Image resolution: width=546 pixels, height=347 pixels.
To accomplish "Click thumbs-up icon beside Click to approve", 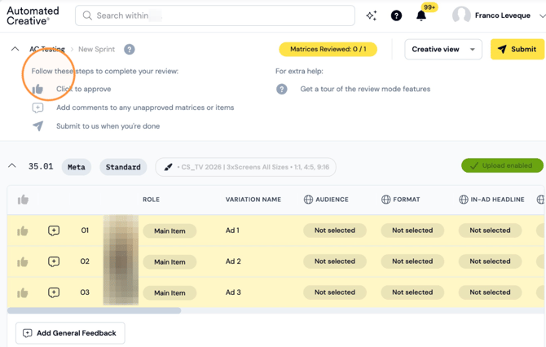I will (x=37, y=89).
